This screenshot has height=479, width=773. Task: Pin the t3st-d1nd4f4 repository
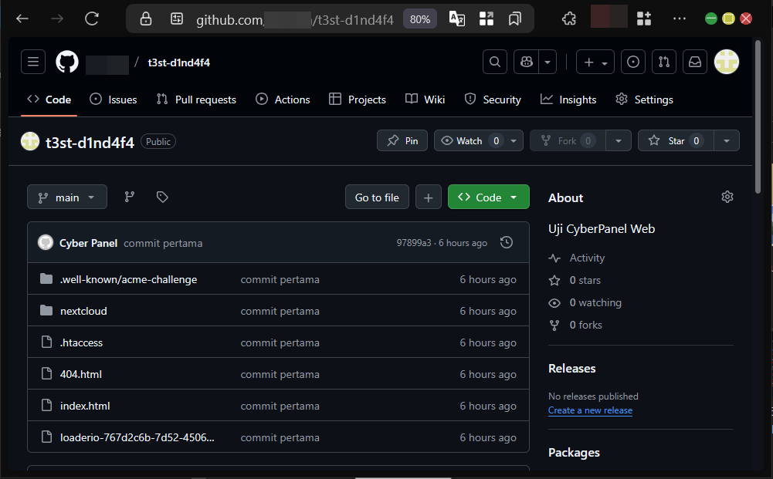click(x=402, y=140)
